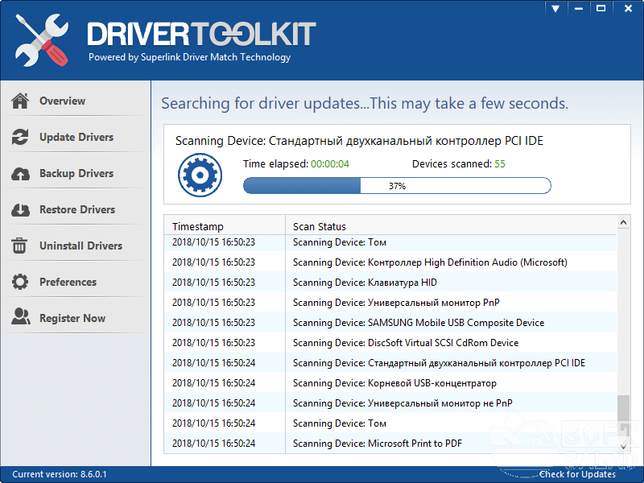Select the Контроллер High Definition Audio row
Image resolution: width=644 pixels, height=483 pixels.
[390, 262]
